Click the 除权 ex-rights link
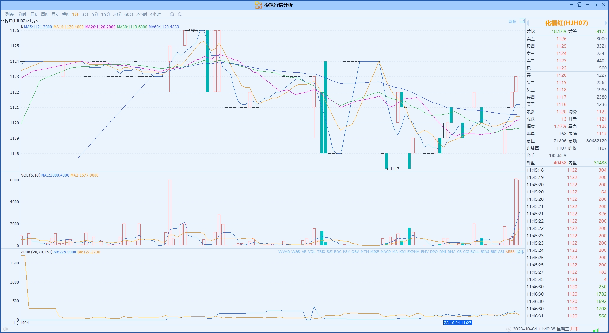Image resolution: width=609 pixels, height=333 pixels. [x=513, y=22]
